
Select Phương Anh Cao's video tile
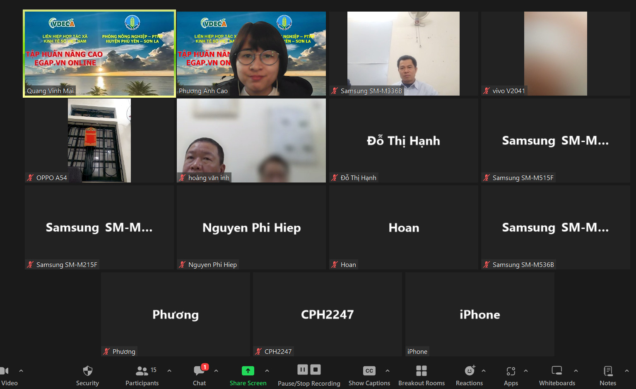251,54
